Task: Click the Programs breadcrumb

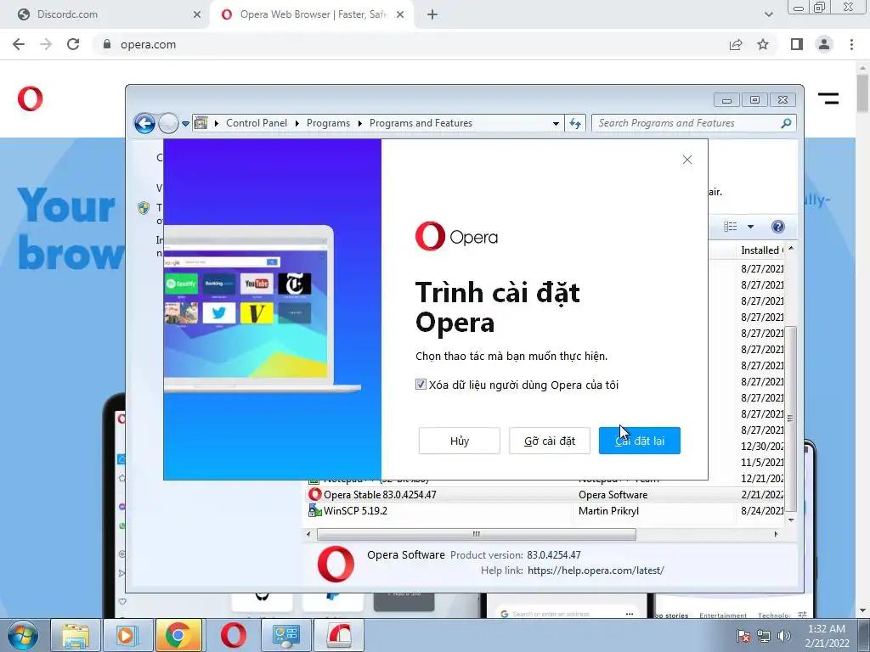Action: tap(328, 123)
